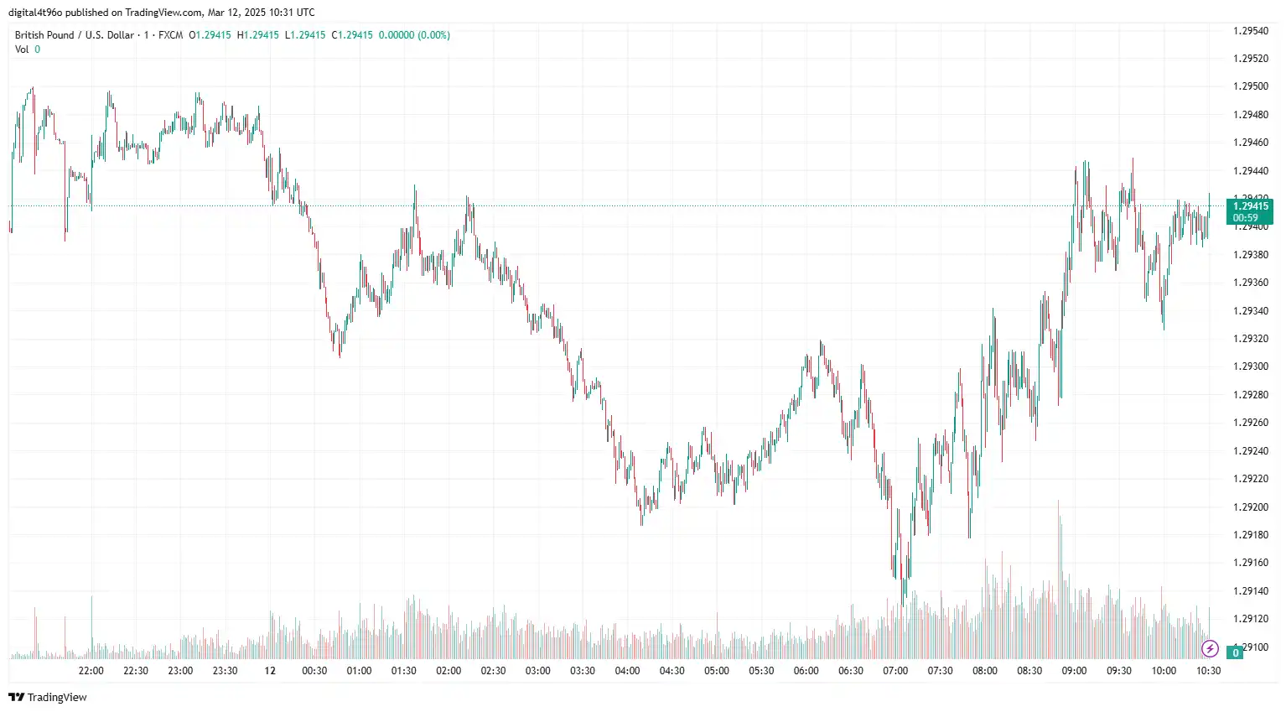Image resolution: width=1286 pixels, height=712 pixels.
Task: Click the 1.29440 price axis label
Action: [1251, 171]
